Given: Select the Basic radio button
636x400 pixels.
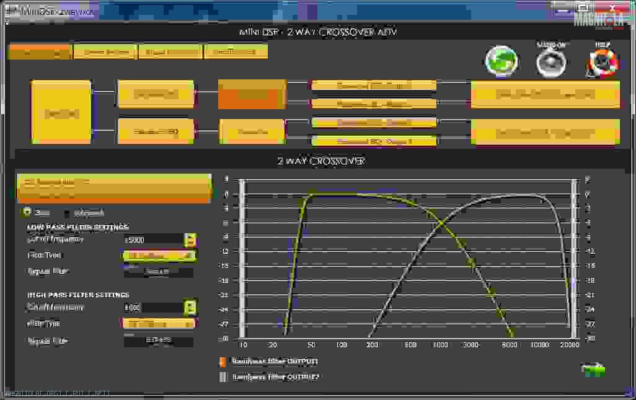Looking at the screenshot, I should click(x=27, y=211).
